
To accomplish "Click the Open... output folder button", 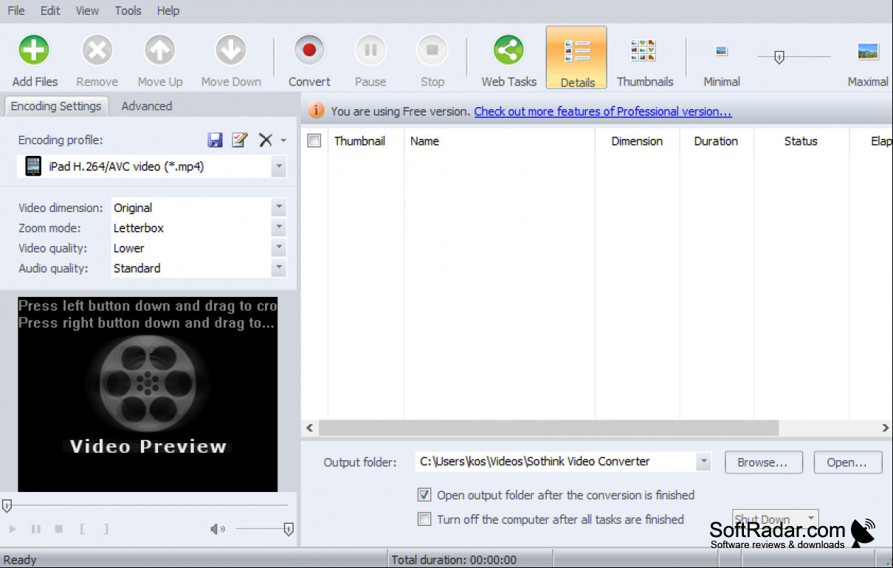I will pyautogui.click(x=848, y=462).
